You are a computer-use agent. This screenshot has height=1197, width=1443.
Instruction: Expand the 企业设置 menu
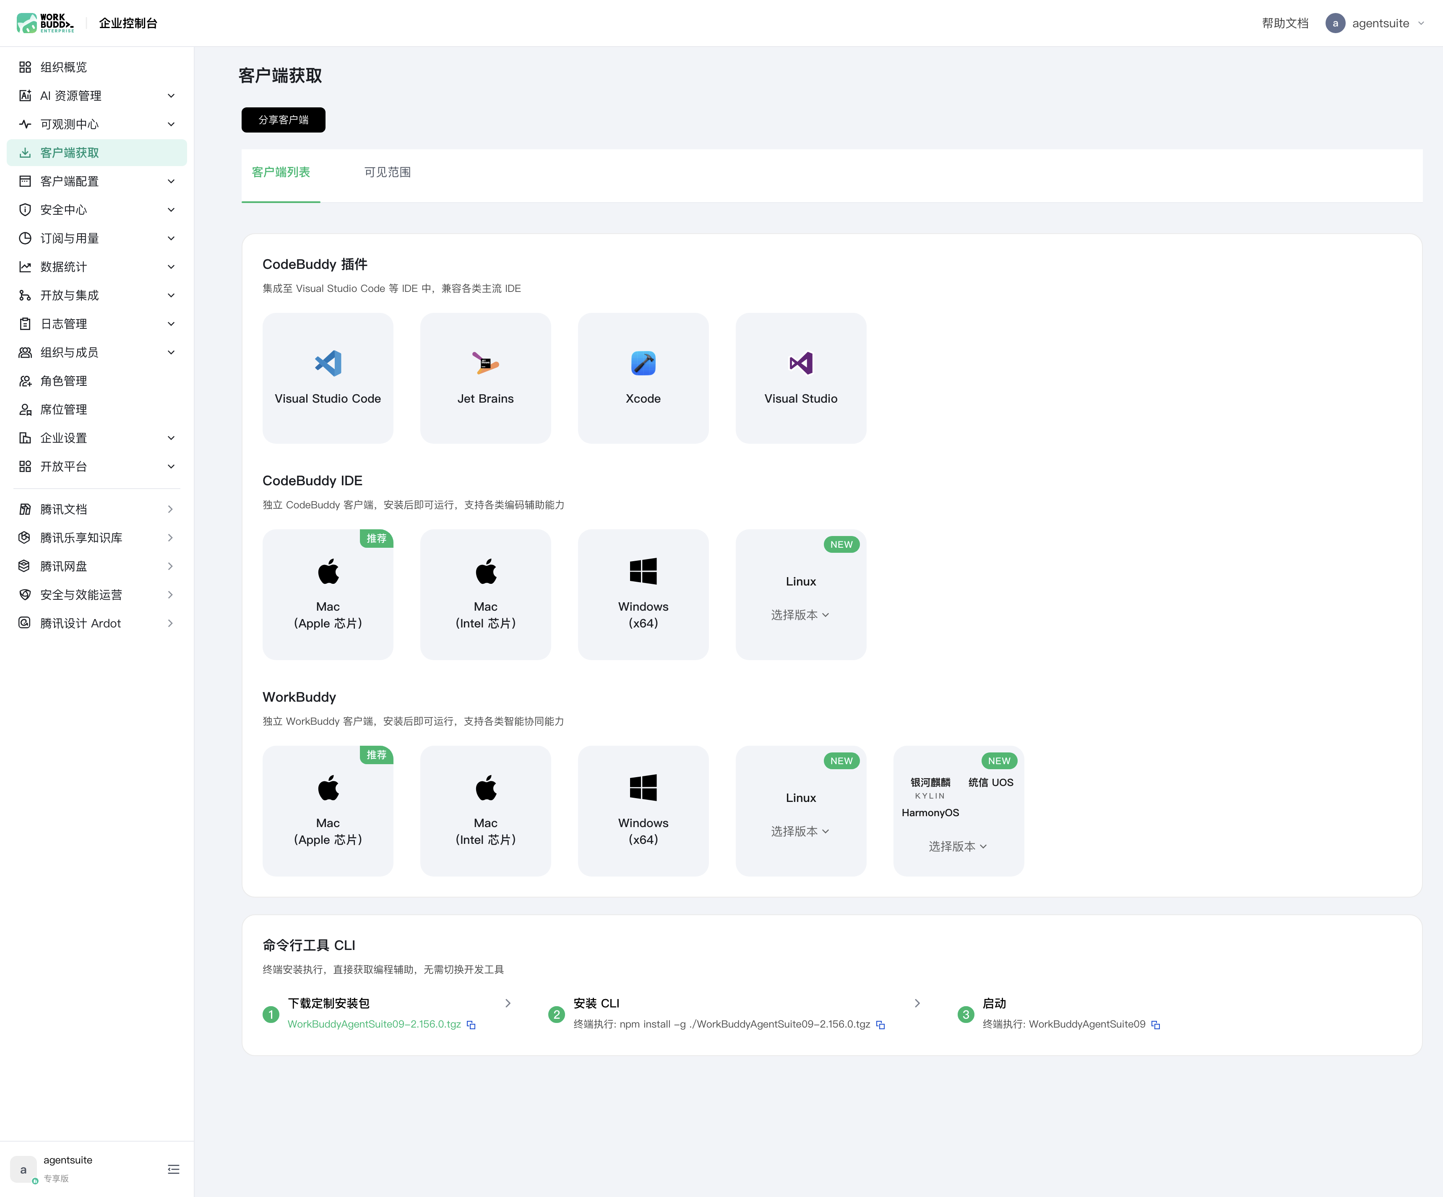pyautogui.click(x=96, y=438)
